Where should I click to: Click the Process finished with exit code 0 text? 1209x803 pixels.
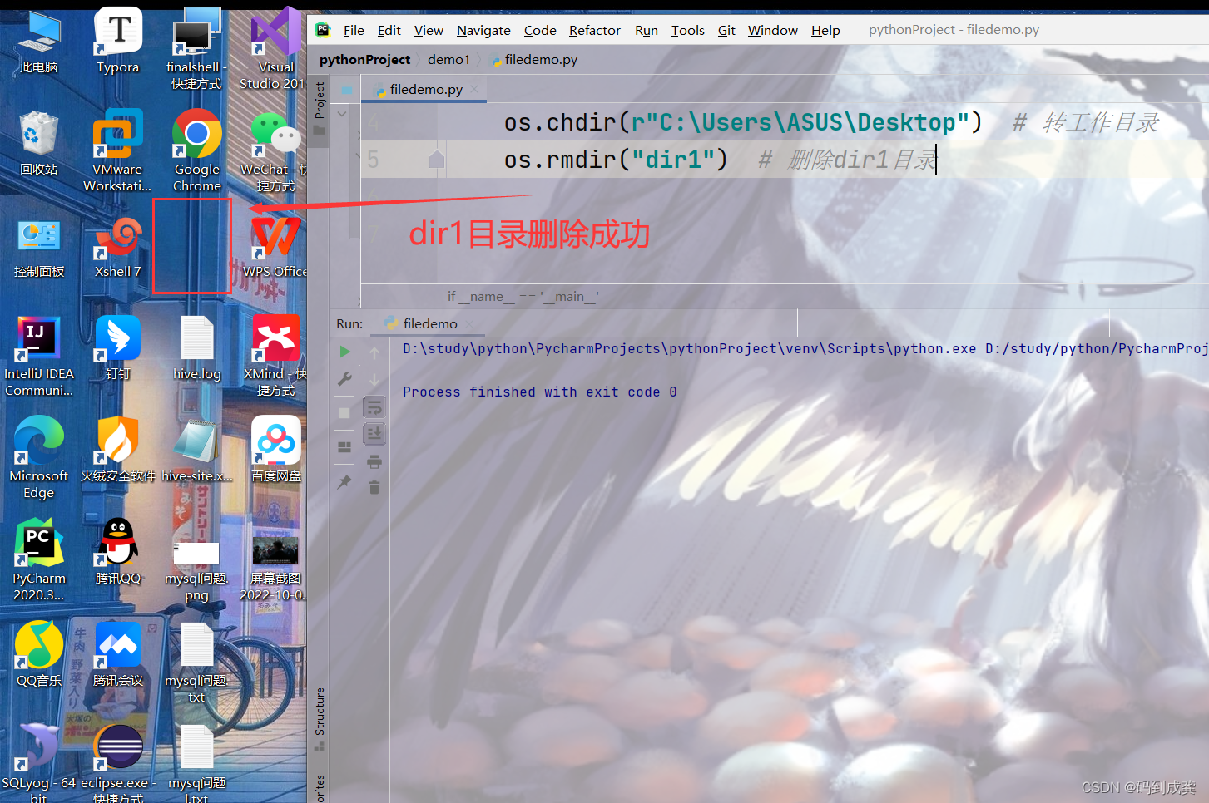pyautogui.click(x=539, y=392)
